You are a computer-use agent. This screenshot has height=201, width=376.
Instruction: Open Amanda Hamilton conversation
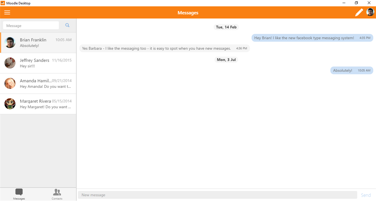coord(38,83)
